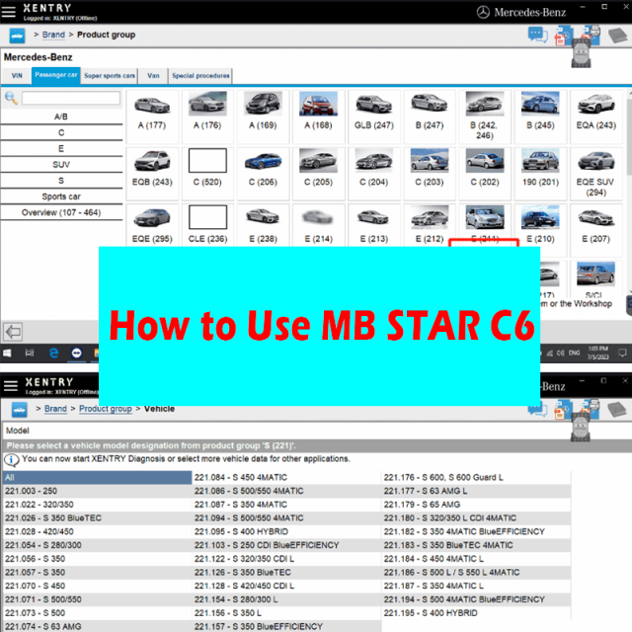Switch to the Super sports cars tab
This screenshot has height=632, width=632.
[x=110, y=75]
